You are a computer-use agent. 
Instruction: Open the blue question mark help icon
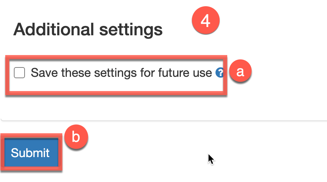219,73
